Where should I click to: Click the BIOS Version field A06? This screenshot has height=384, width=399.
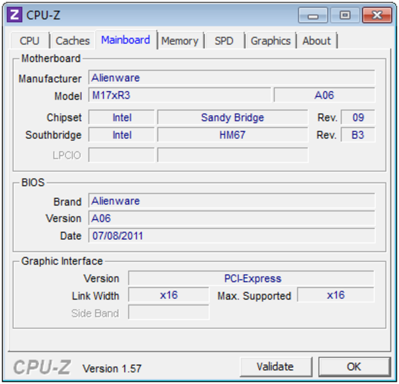[232, 218]
